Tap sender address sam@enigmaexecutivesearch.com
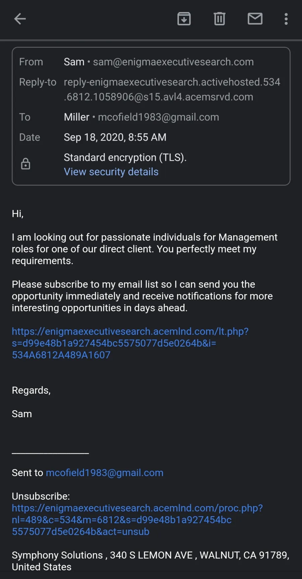Image resolution: width=302 pixels, height=579 pixels. pyautogui.click(x=173, y=62)
